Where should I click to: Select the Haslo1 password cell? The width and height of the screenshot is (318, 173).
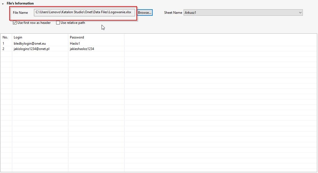coord(75,44)
